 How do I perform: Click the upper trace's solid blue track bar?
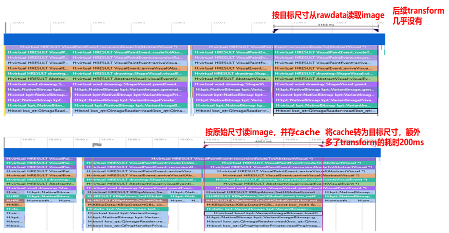click(194, 39)
